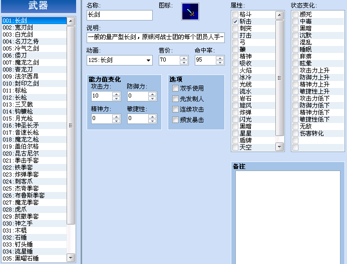Click the 属性 list scrollbar thumb
The height and width of the screenshot is (264, 347).
coord(279,78)
